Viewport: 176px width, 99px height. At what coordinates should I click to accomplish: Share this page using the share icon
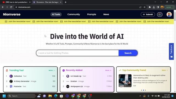click(140, 7)
